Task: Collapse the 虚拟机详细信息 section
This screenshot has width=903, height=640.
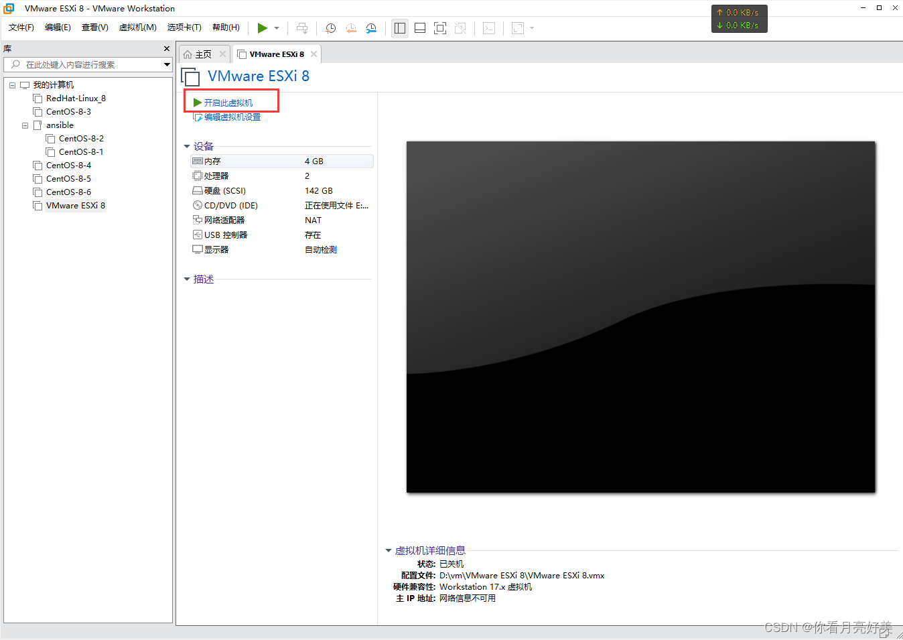Action: tap(389, 551)
